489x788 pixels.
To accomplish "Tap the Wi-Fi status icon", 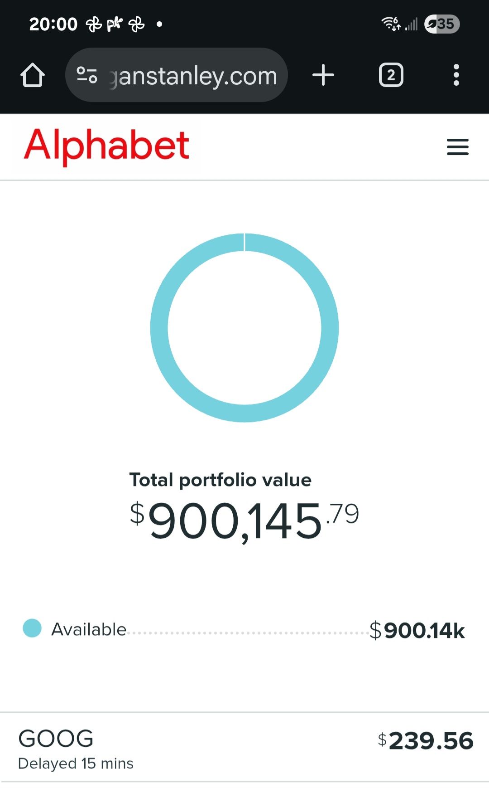I will coord(391,24).
